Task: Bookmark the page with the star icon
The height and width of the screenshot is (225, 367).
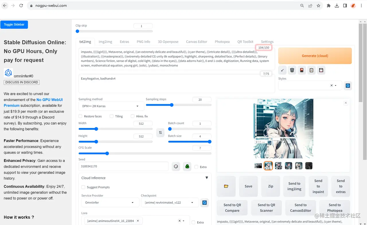Action: [x=318, y=5]
